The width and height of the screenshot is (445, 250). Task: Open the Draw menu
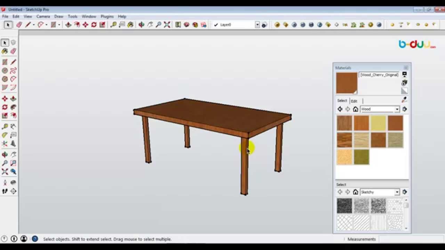click(x=59, y=16)
